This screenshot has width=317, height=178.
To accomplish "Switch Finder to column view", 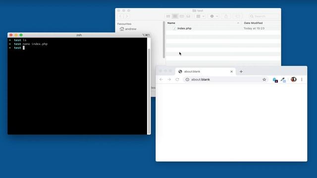I will [182, 16].
